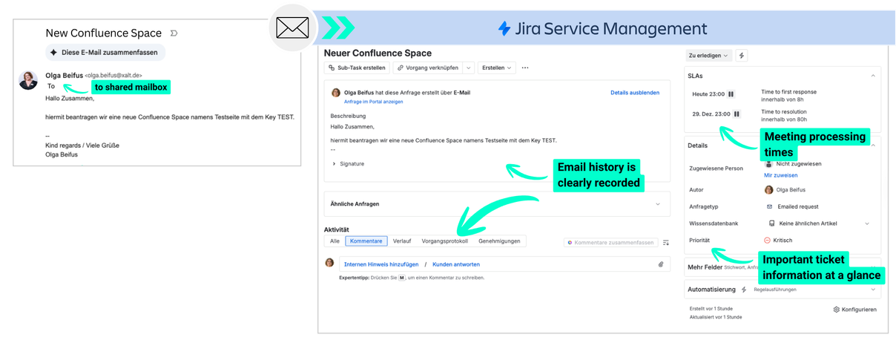Click the Mir zuweisen link
The height and width of the screenshot is (340, 896).
coord(781,175)
